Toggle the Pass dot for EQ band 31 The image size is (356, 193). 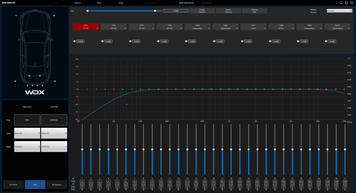click(345, 189)
